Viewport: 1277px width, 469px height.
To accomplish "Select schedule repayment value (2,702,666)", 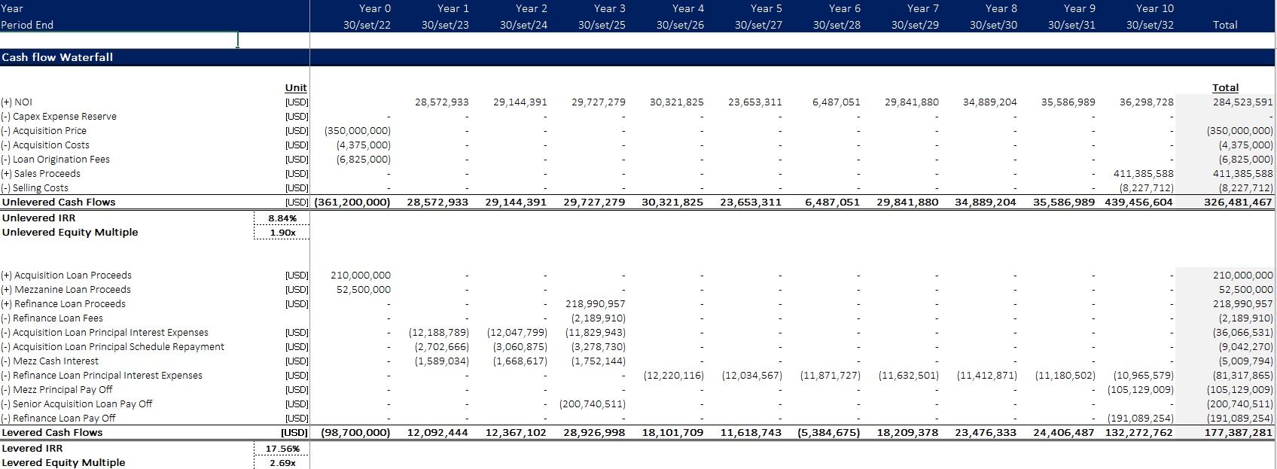I will click(x=442, y=347).
